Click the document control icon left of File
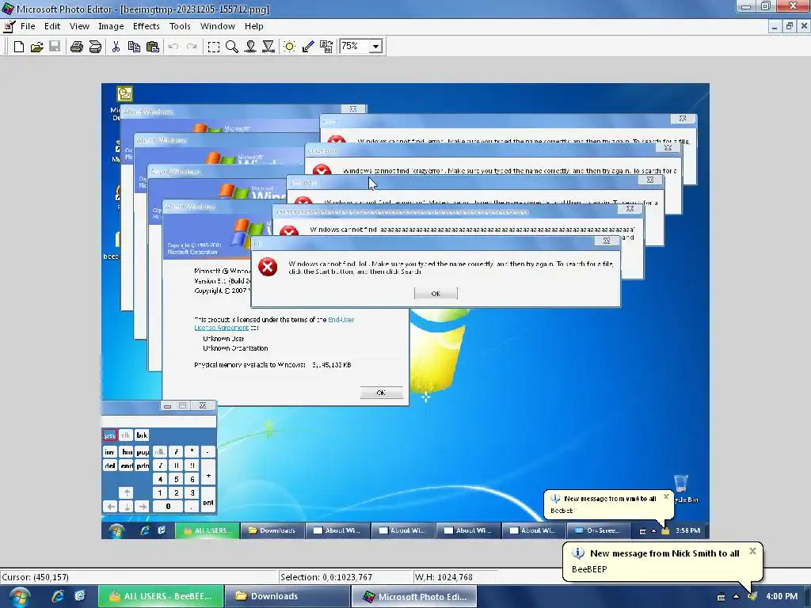Viewport: 811px width, 608px height. click(x=9, y=26)
